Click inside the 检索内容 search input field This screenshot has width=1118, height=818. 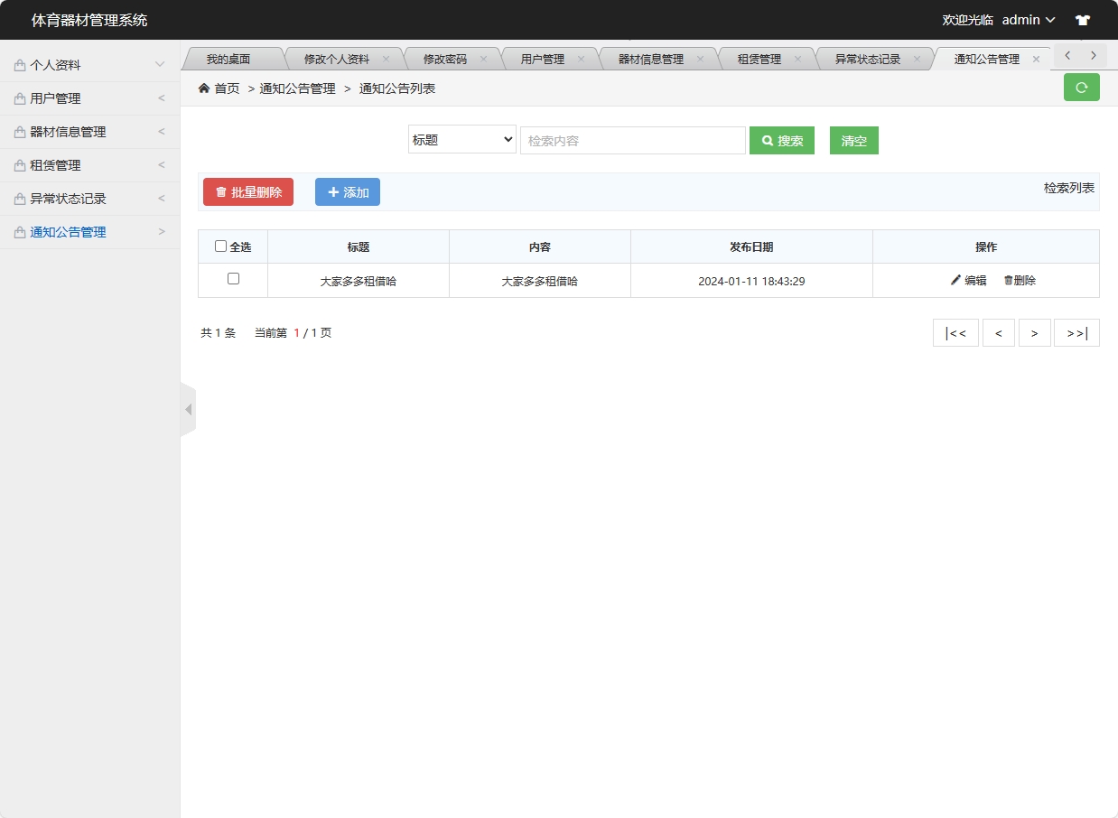coord(632,140)
